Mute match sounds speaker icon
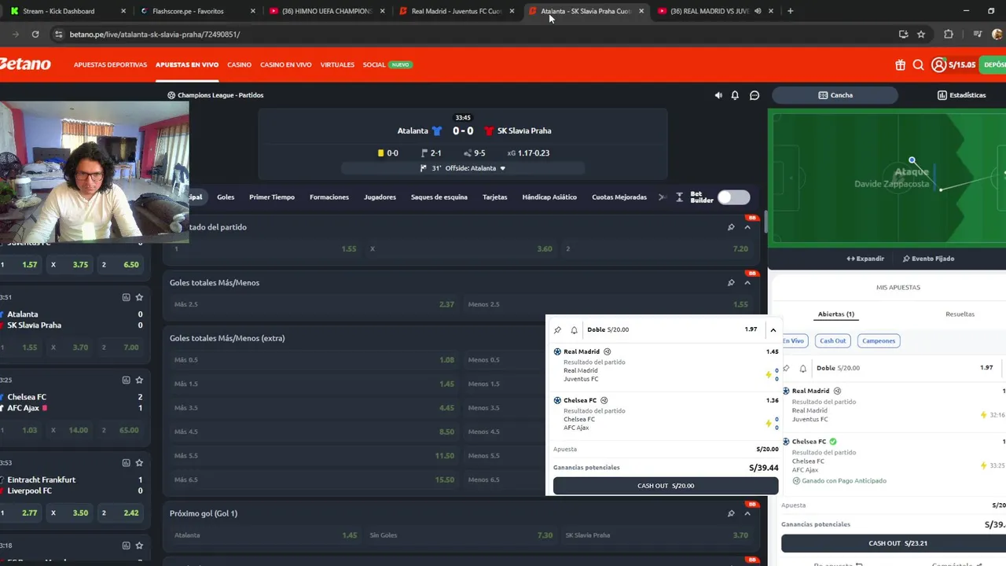The width and height of the screenshot is (1006, 566). click(718, 95)
